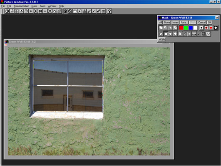Pick the red mask color swatch
221x166 pixels.
pyautogui.click(x=181, y=28)
